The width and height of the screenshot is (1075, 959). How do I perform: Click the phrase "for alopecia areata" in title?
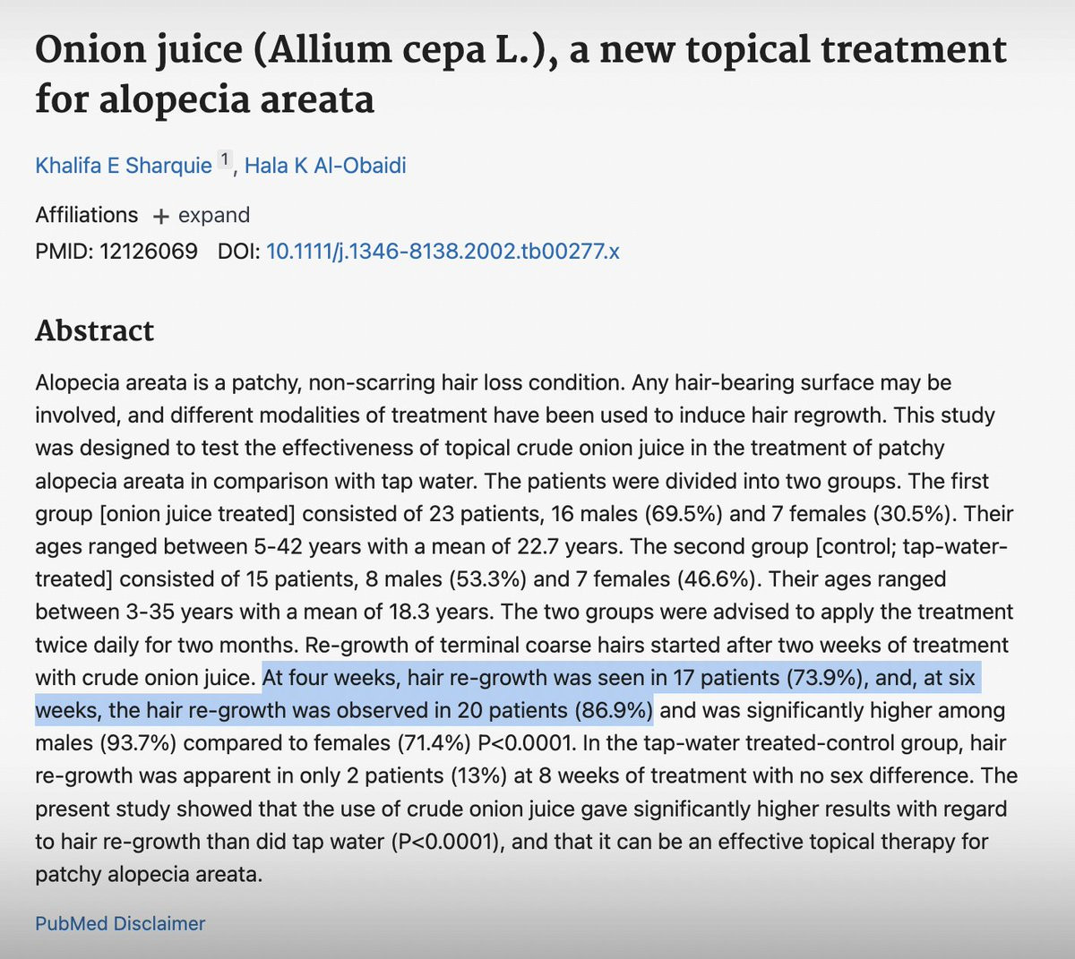pyautogui.click(x=204, y=98)
